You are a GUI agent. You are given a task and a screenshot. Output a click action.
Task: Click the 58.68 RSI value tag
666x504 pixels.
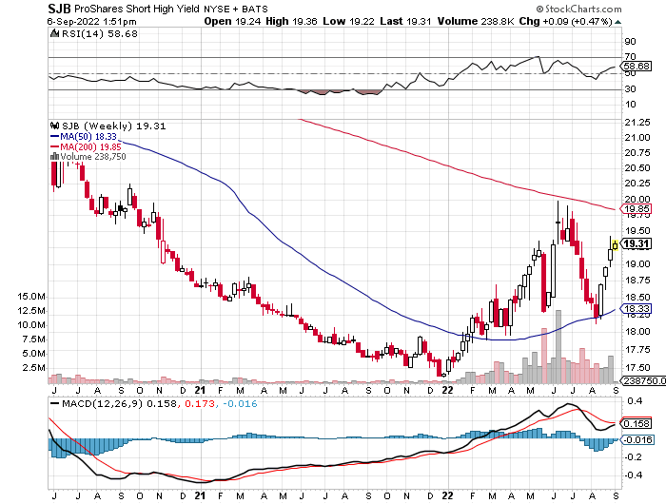click(x=637, y=67)
